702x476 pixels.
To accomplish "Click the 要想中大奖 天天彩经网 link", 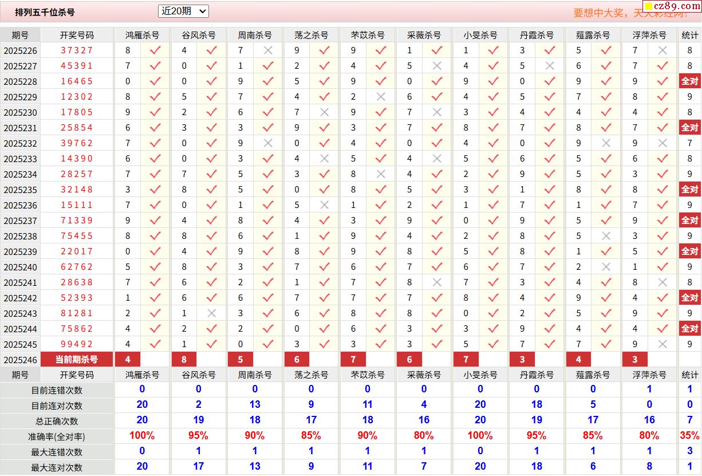I will pos(631,13).
